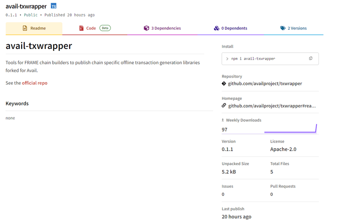The width and height of the screenshot is (340, 223).
Task: Click the weekly downloads arrow icon
Action: pos(223,120)
